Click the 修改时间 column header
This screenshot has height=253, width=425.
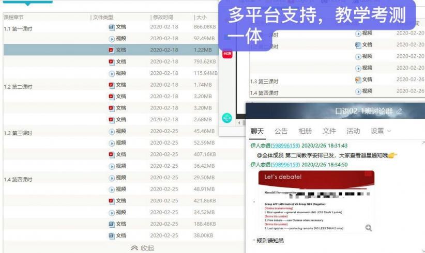(x=163, y=18)
